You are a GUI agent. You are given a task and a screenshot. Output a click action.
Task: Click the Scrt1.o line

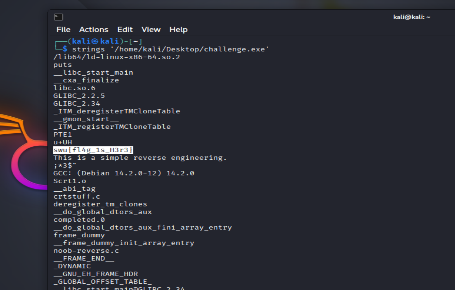pyautogui.click(x=70, y=181)
